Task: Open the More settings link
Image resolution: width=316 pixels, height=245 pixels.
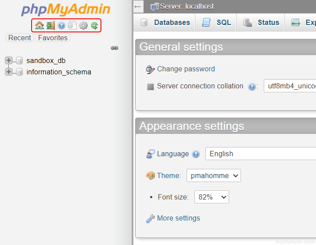Action: coord(178,218)
